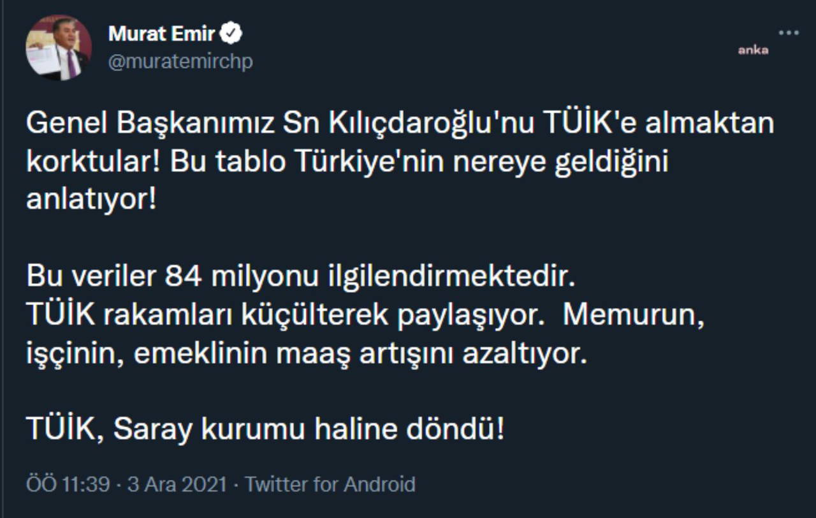Click the display name Murat Emir
This screenshot has width=816, height=518.
click(162, 33)
